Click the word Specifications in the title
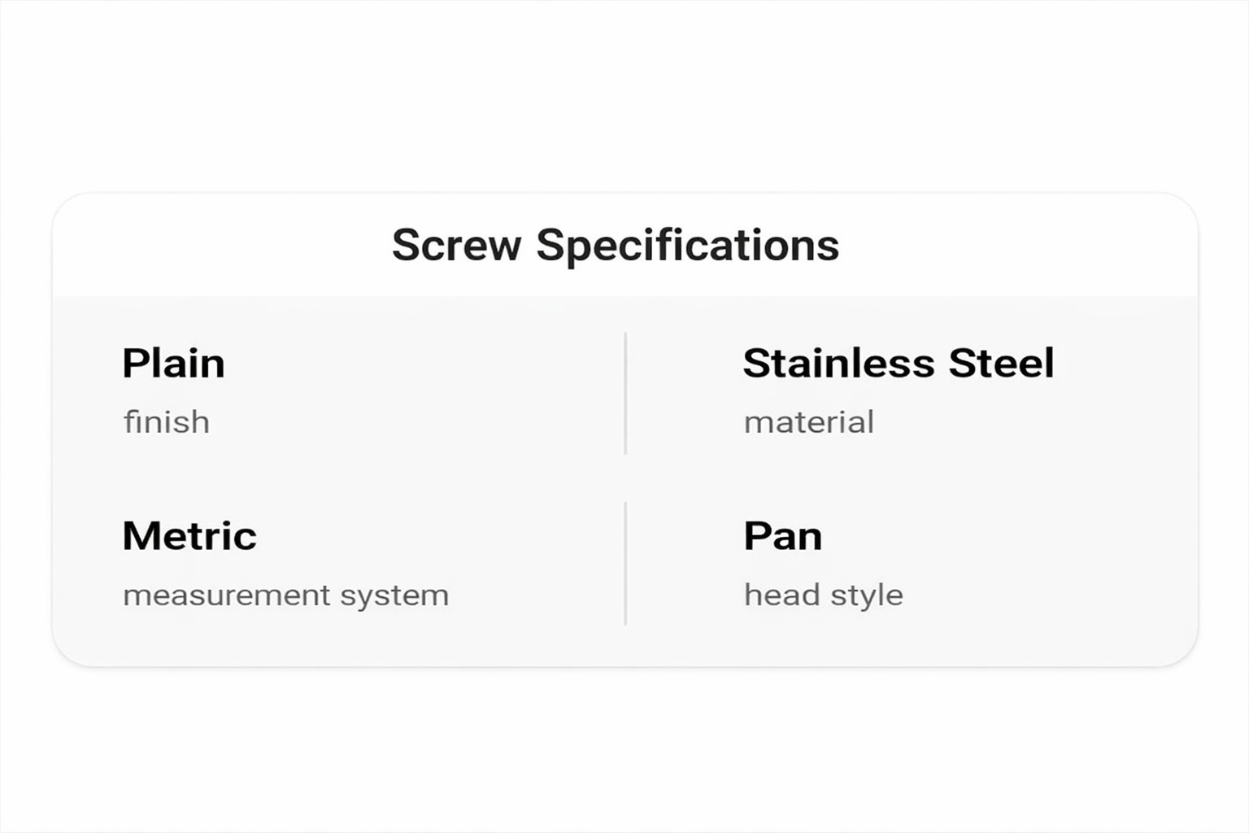The width and height of the screenshot is (1249, 833). tap(687, 245)
